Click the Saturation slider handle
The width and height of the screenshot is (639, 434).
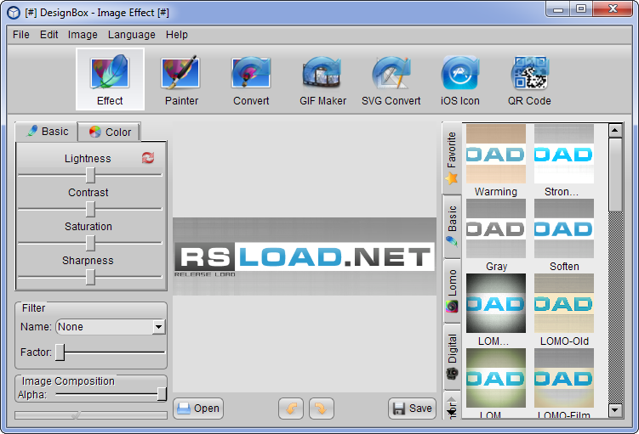[x=90, y=243]
